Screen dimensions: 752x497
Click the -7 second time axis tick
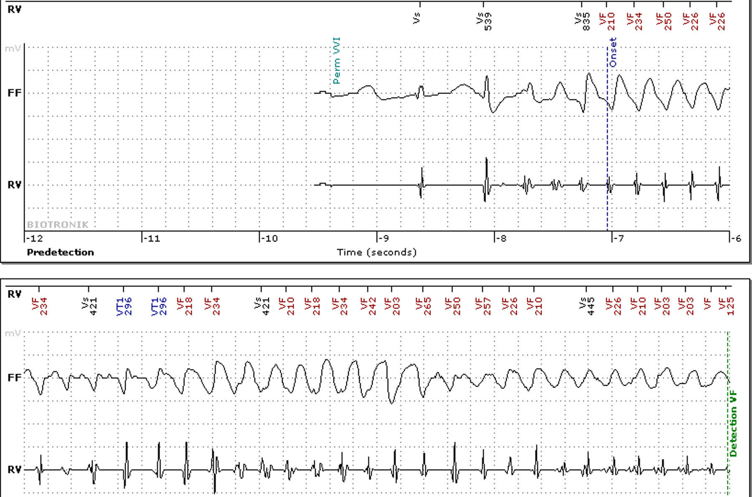617,238
